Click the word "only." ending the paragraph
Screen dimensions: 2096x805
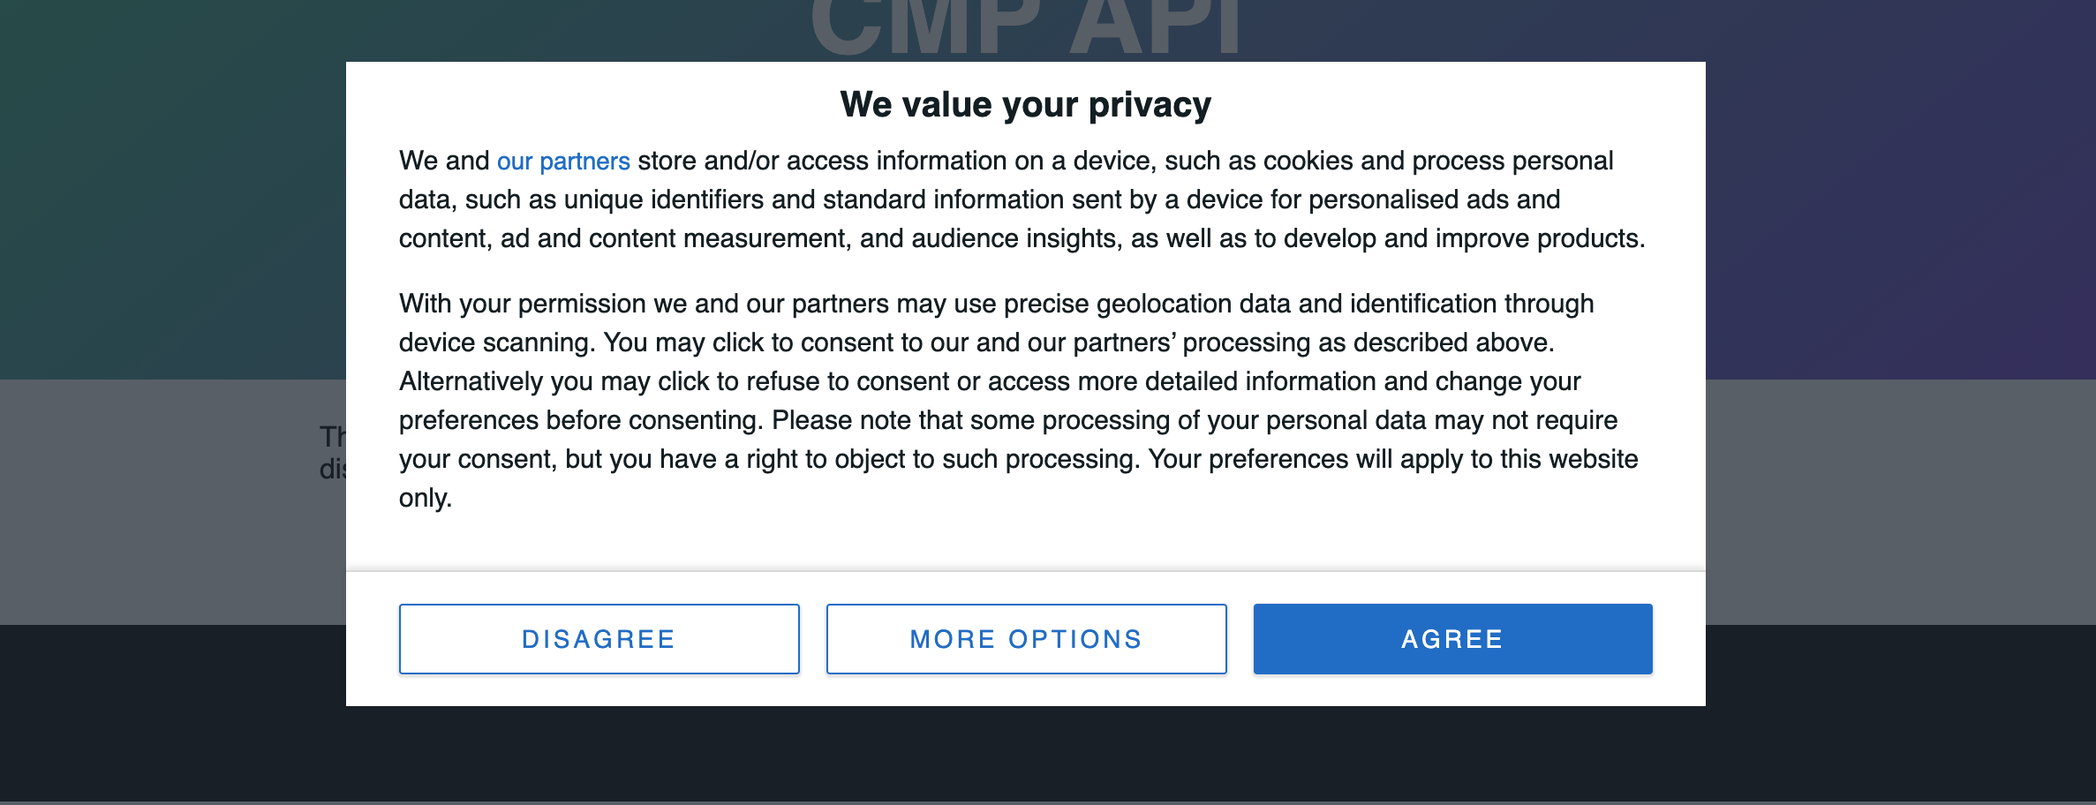pos(426,499)
